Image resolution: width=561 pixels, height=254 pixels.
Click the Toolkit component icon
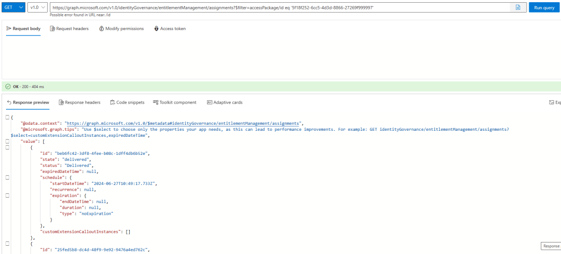coord(156,102)
